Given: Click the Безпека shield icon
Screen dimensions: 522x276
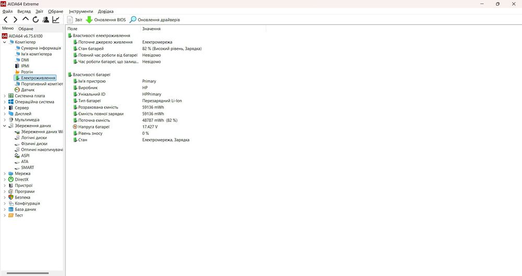Looking at the screenshot, I should (x=11, y=197).
